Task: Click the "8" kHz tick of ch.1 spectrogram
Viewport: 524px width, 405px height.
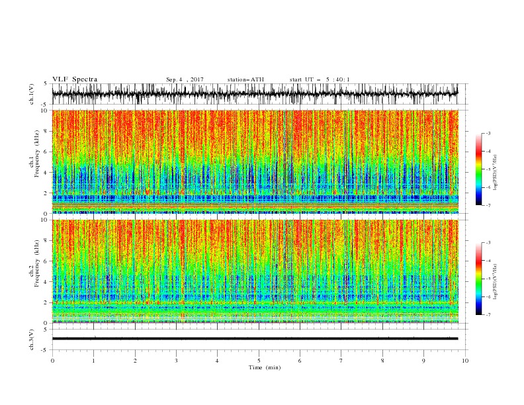Action: click(46, 131)
